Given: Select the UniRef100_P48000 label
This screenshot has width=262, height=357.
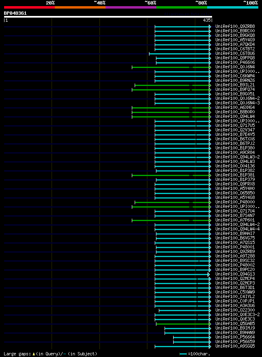Looking at the screenshot, I should pyautogui.click(x=235, y=202).
